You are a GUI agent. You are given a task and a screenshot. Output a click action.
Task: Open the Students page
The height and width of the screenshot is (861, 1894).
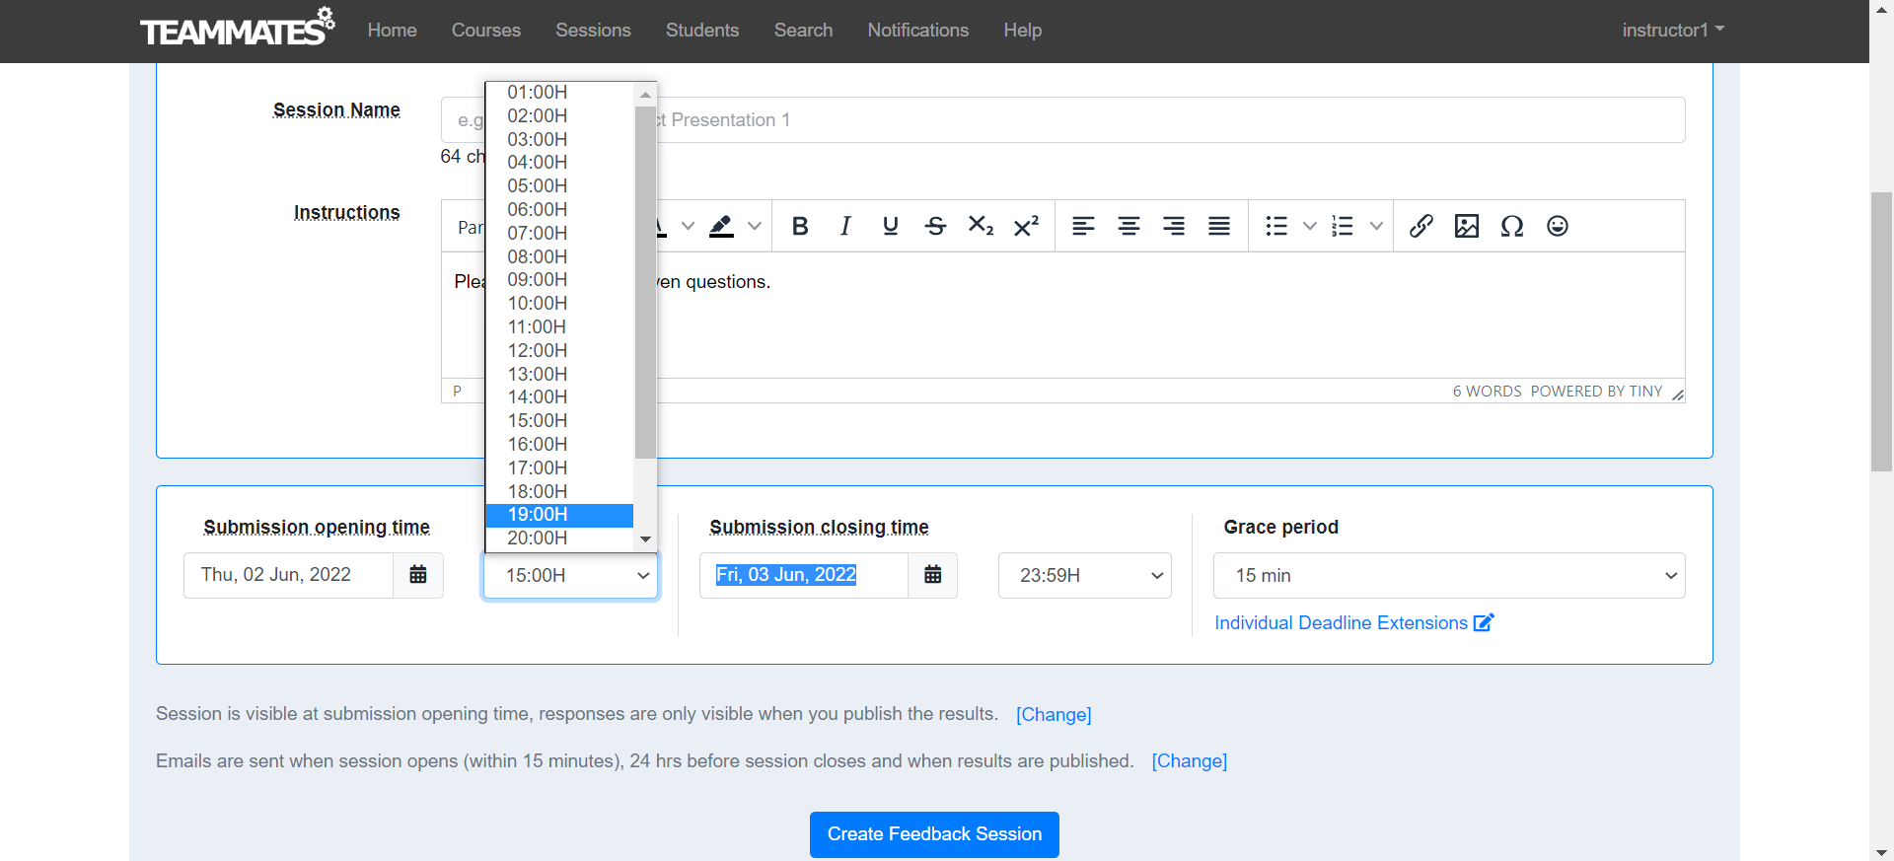(x=702, y=31)
